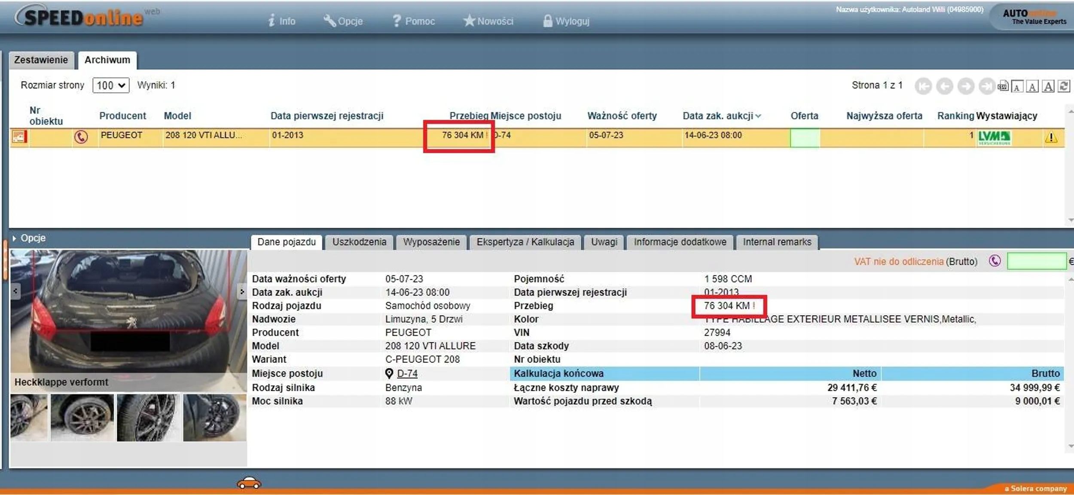Click the Wyloguj button

pos(566,21)
